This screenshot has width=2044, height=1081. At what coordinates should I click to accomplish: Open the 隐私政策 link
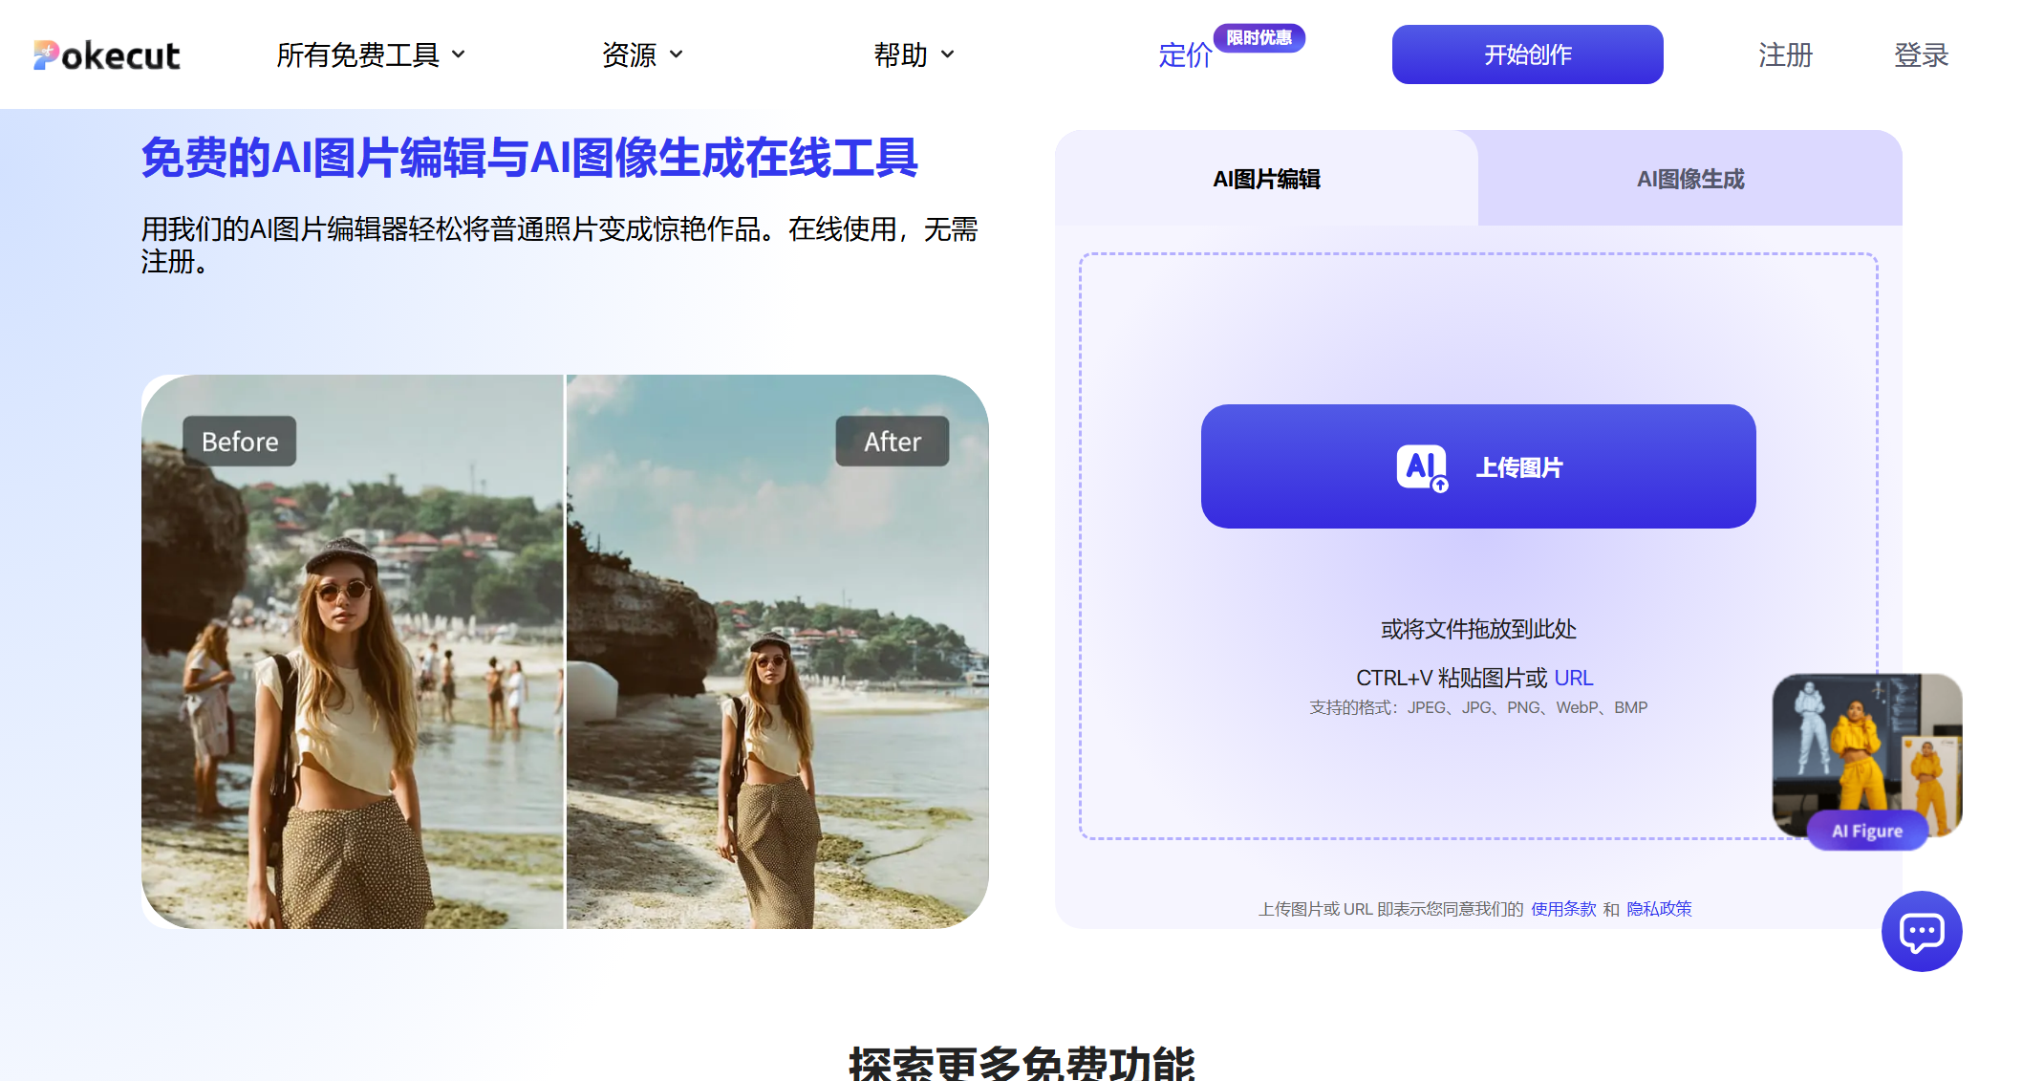pyautogui.click(x=1659, y=909)
